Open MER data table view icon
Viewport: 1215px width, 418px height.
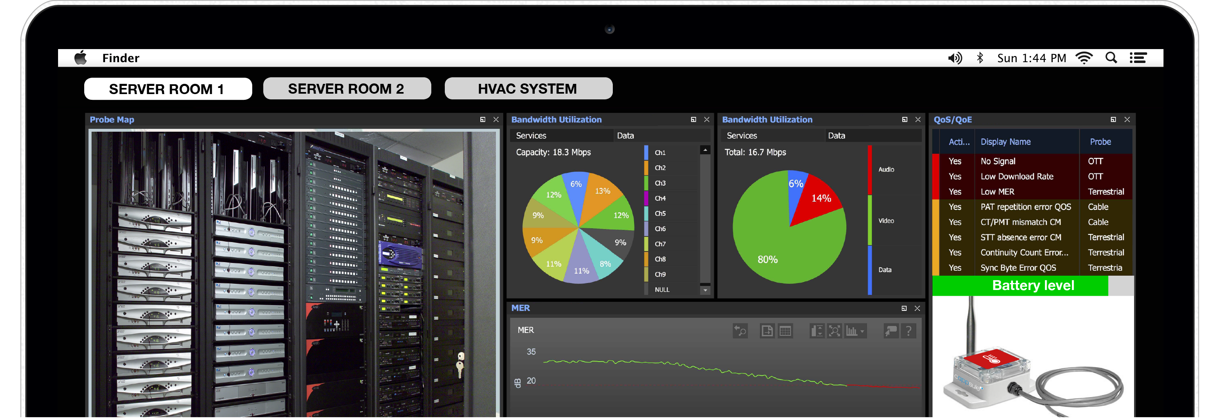785,331
